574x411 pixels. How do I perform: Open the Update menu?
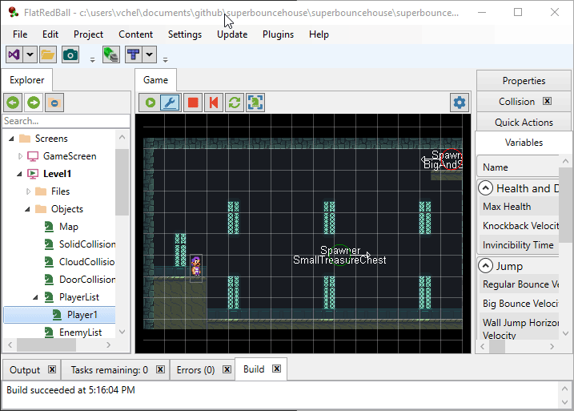pos(232,34)
